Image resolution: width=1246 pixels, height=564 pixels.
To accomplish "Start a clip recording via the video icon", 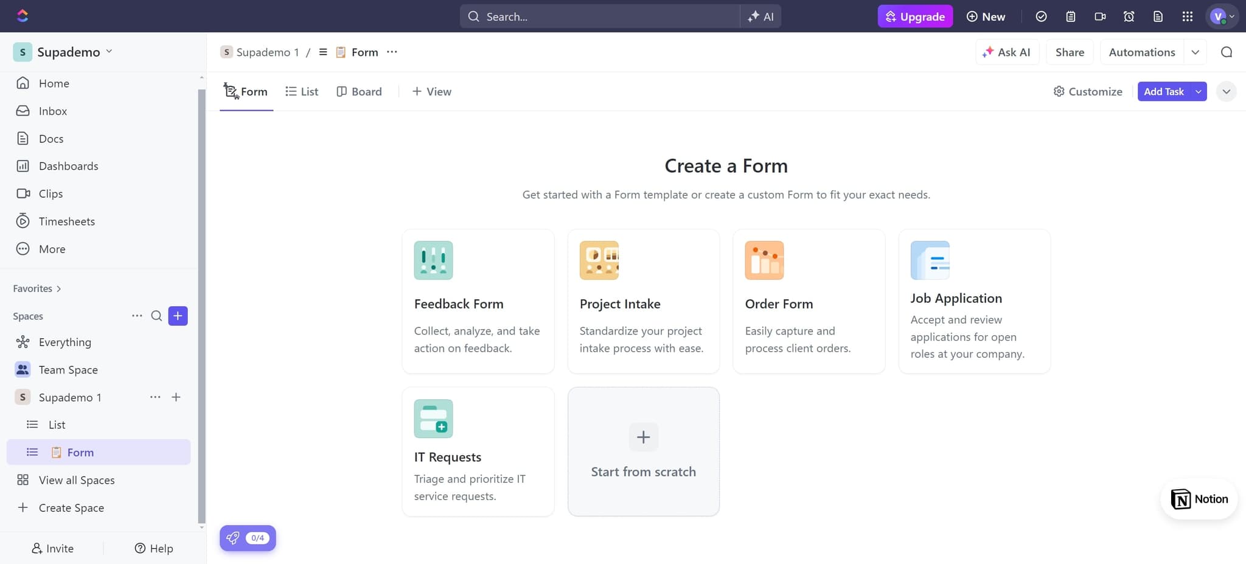I will [x=1100, y=16].
